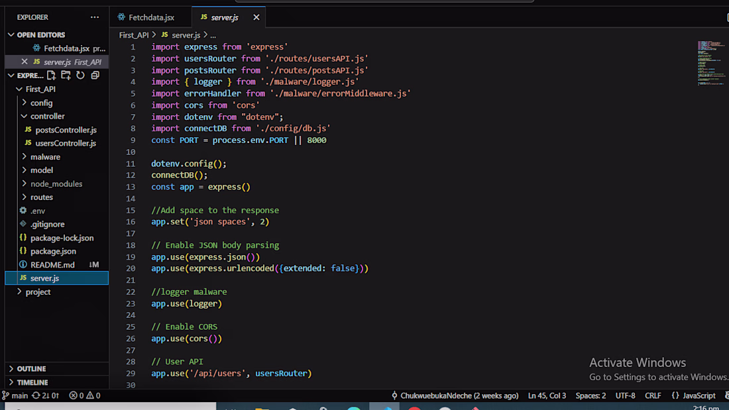
Task: Collapse the controller folder
Action: pyautogui.click(x=47, y=116)
